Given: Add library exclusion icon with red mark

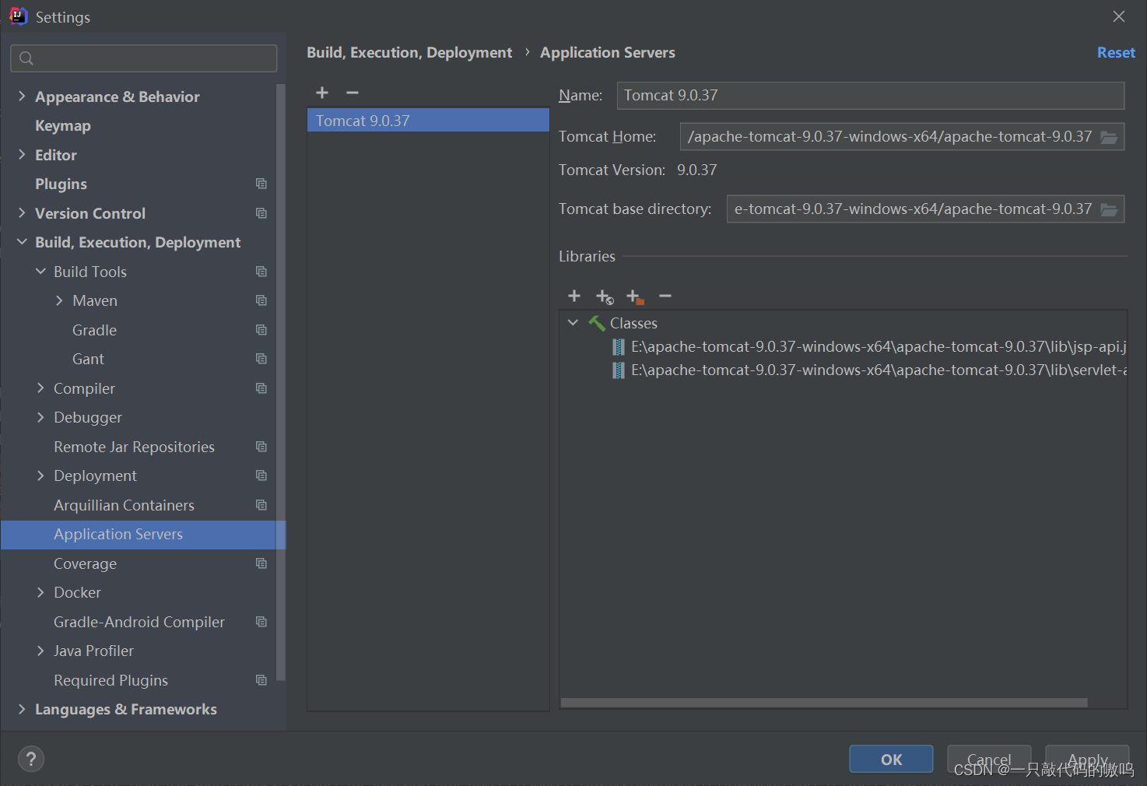Looking at the screenshot, I should [635, 297].
